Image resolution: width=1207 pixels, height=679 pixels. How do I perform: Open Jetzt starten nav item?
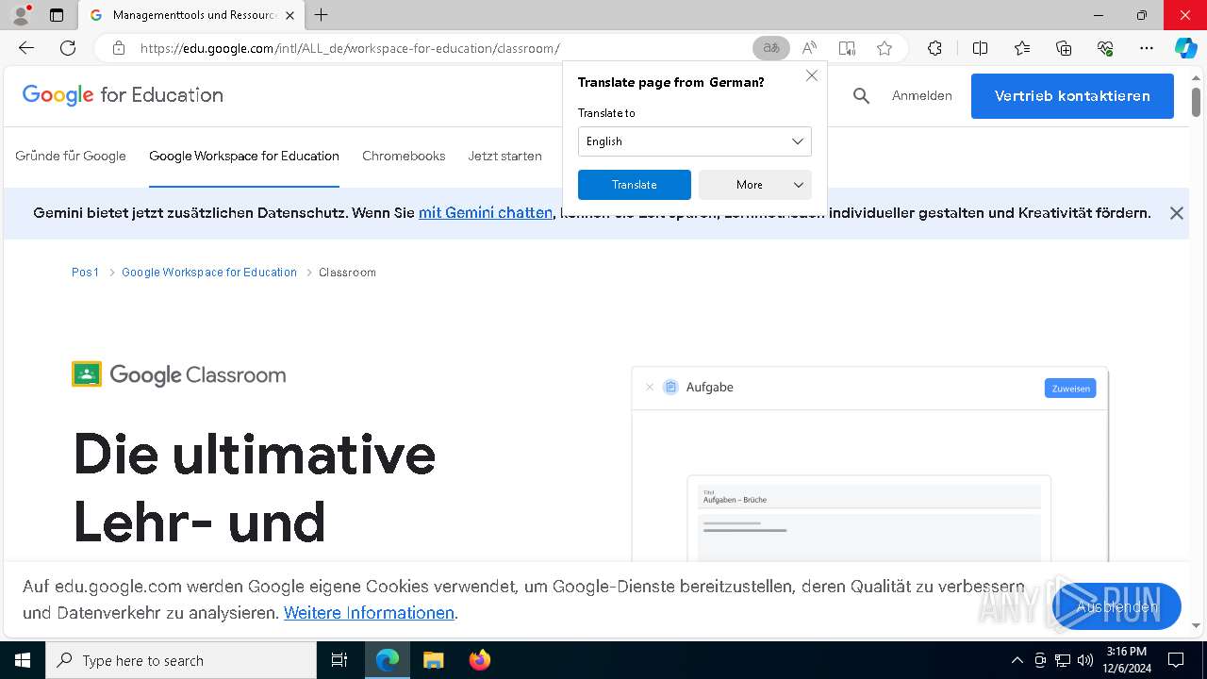coord(505,156)
